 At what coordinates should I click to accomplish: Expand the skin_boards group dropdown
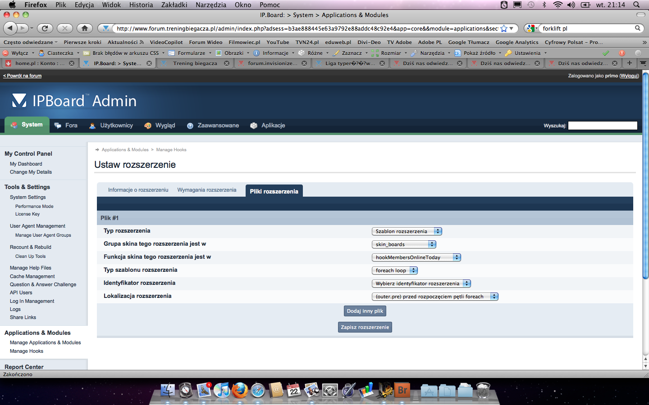[404, 244]
